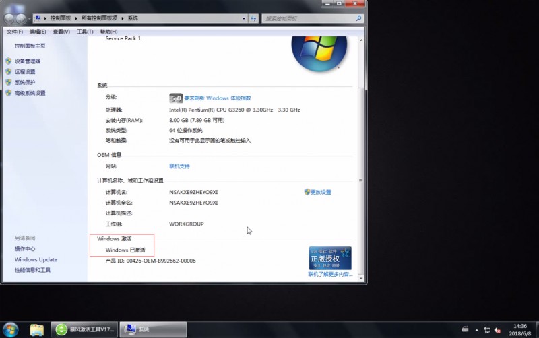Open the 编辑(E) menu
The width and height of the screenshot is (539, 338).
click(x=38, y=32)
